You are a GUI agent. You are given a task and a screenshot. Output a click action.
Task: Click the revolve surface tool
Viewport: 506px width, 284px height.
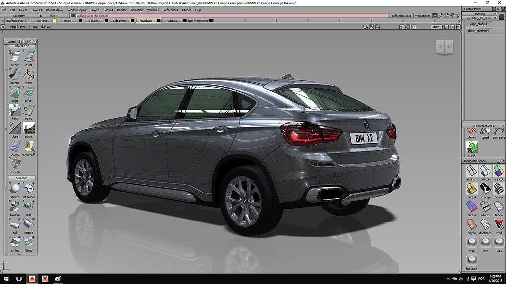[x=15, y=206]
